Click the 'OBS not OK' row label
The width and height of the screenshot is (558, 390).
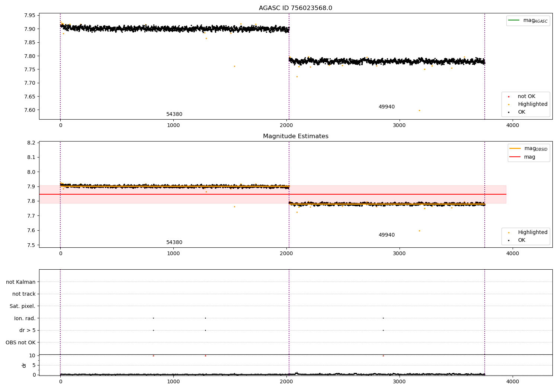[x=20, y=342]
